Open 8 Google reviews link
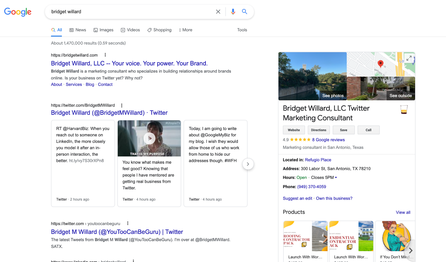The height and width of the screenshot is (262, 446). [x=328, y=140]
